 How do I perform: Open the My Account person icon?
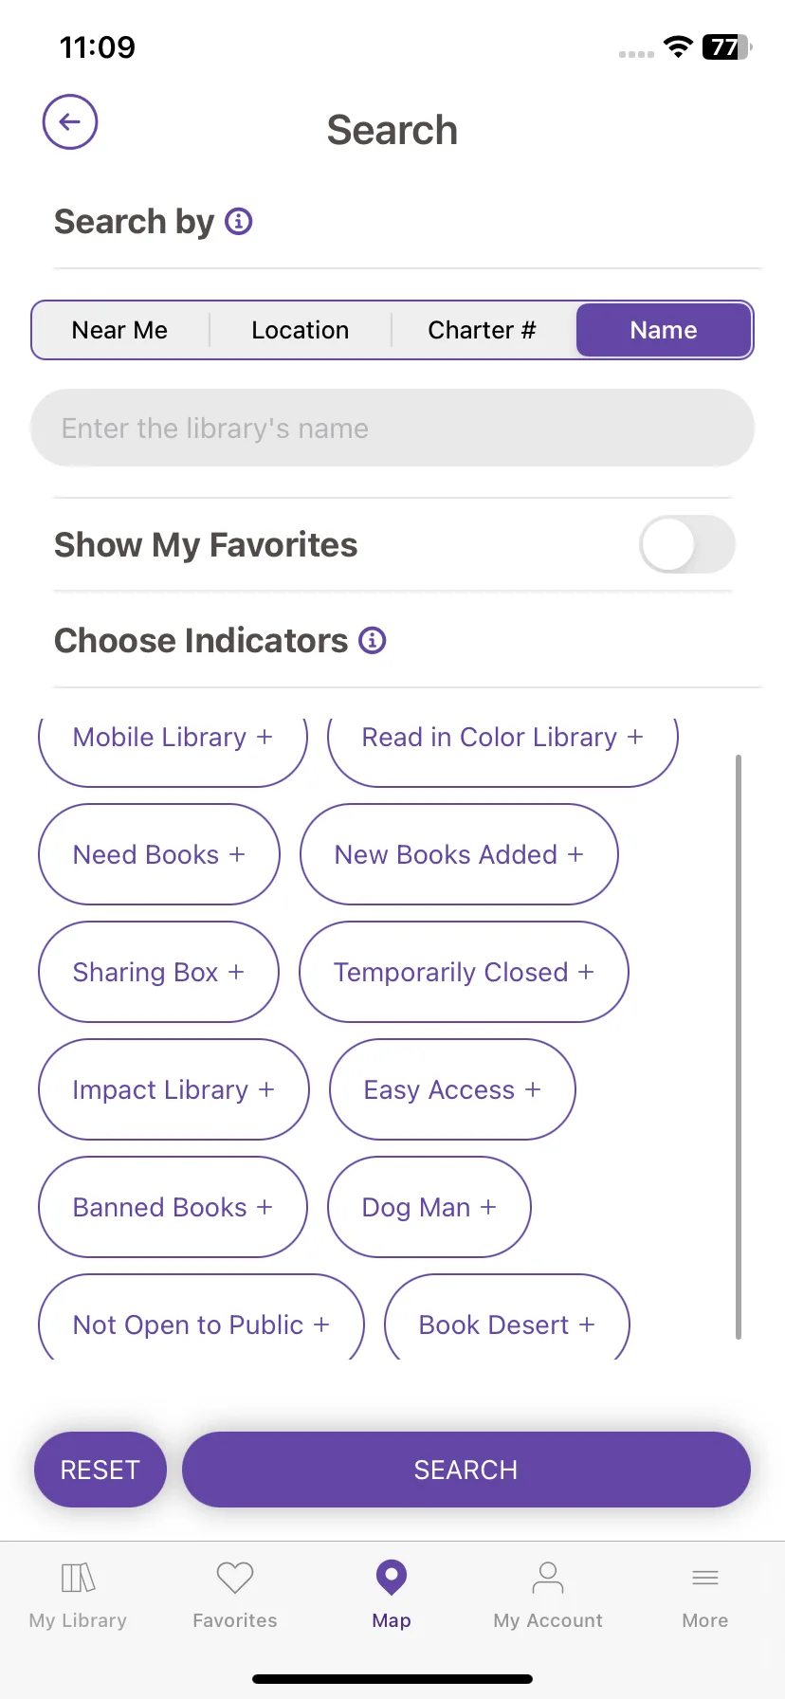(x=548, y=1579)
